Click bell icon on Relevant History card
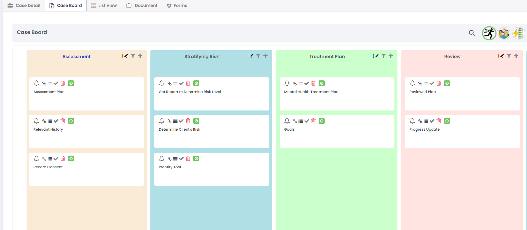This screenshot has height=230, width=527. [36, 121]
